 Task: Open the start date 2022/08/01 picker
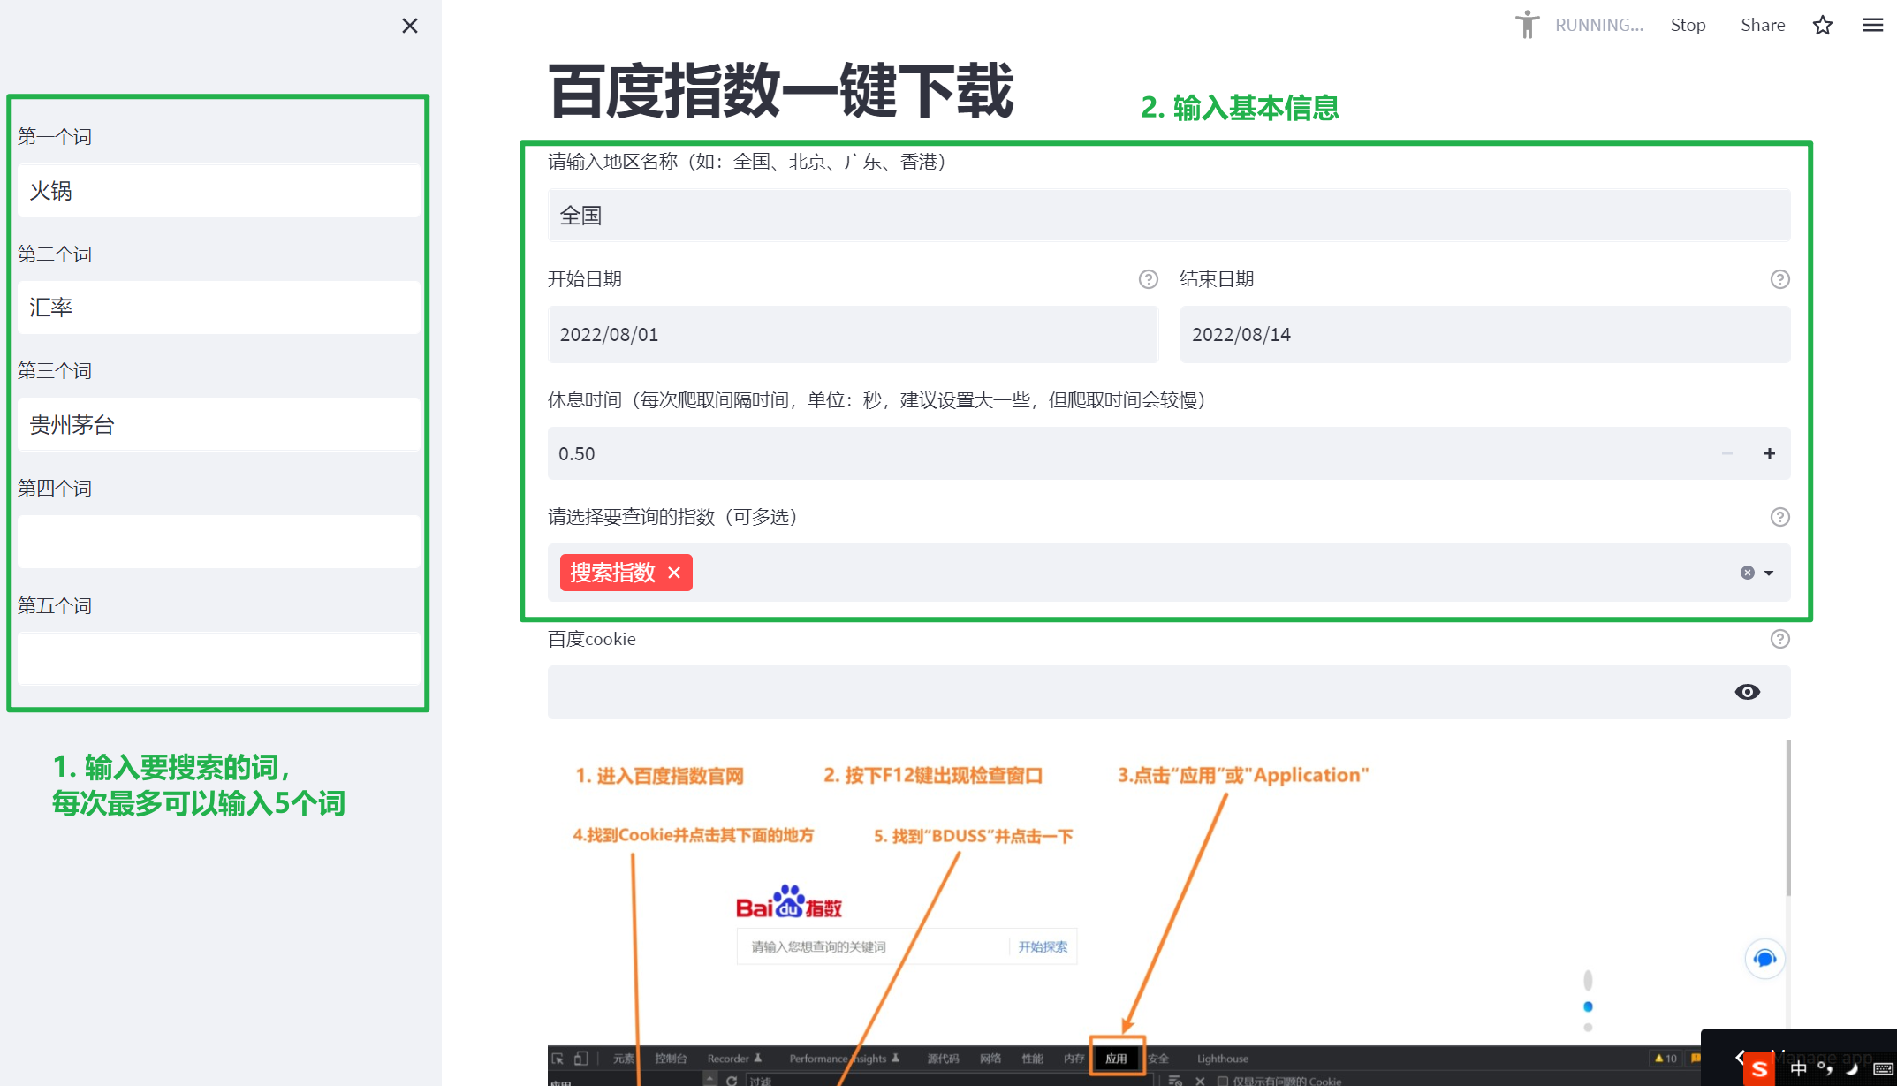point(853,335)
